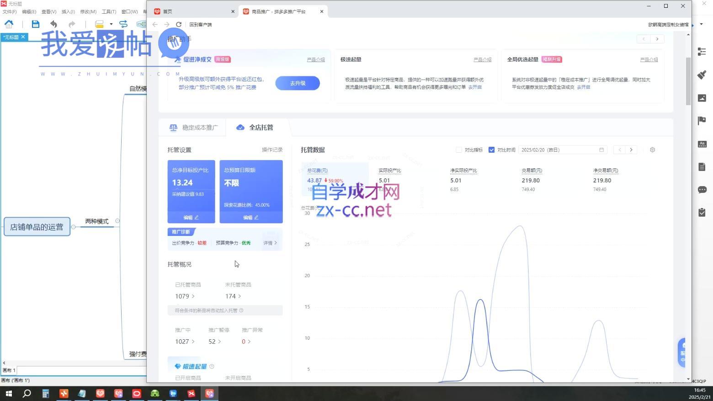Close the 商品推广 browser tab

(x=322, y=11)
